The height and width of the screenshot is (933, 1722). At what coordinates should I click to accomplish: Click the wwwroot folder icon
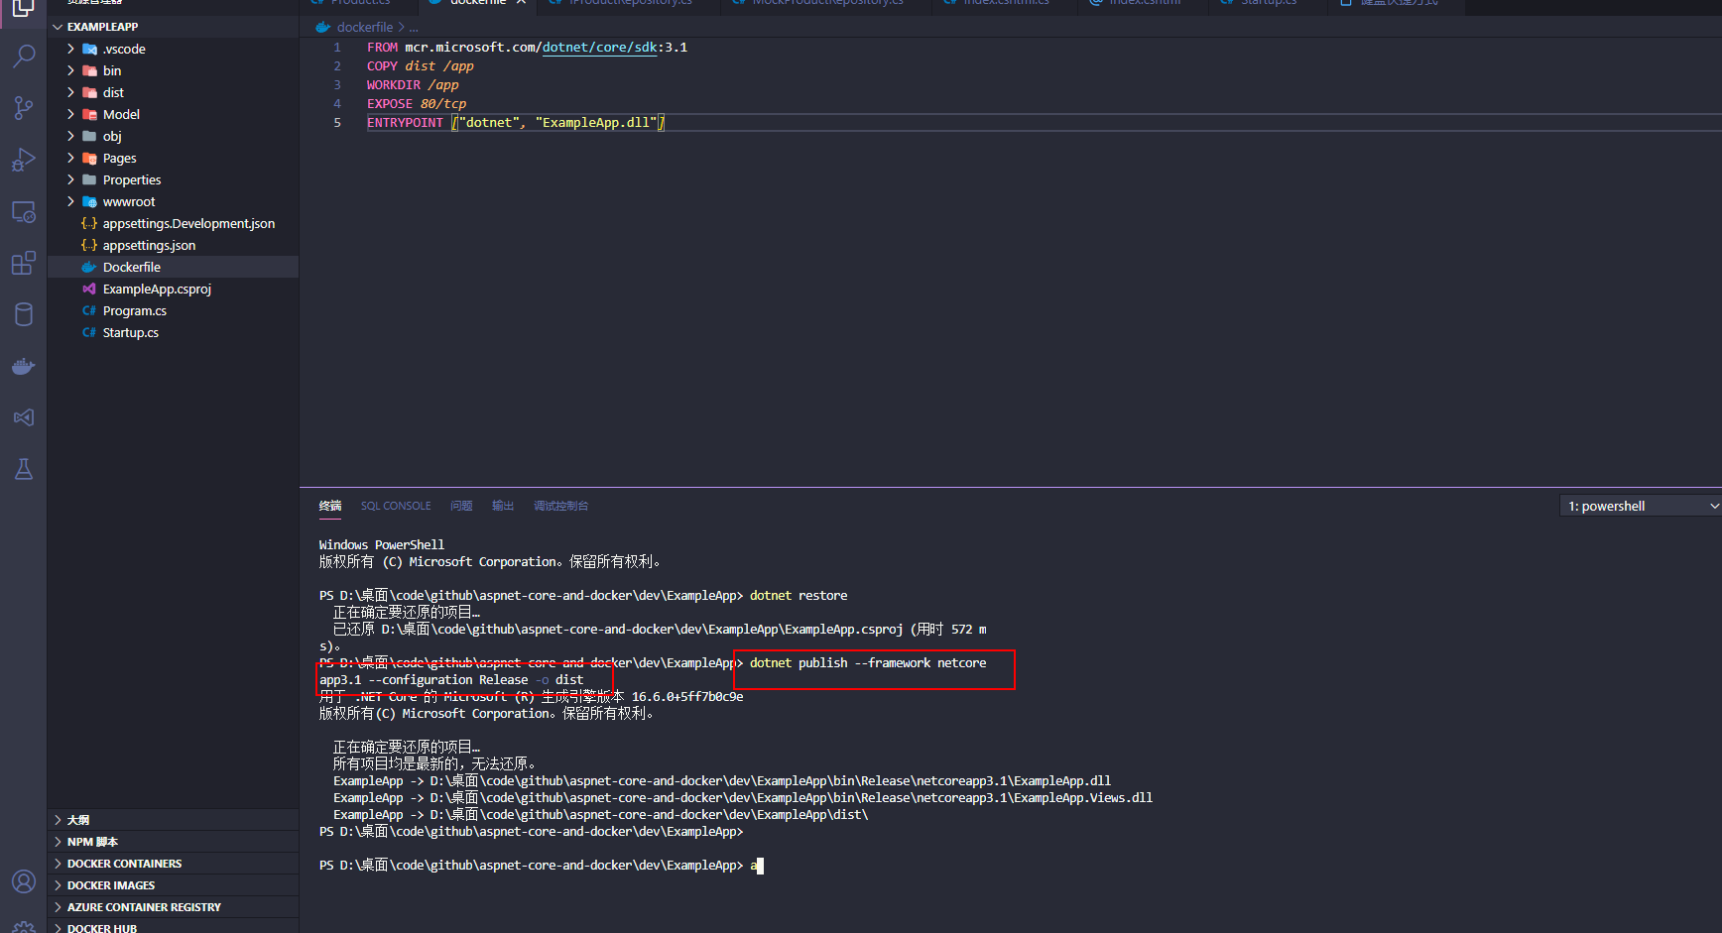point(89,201)
